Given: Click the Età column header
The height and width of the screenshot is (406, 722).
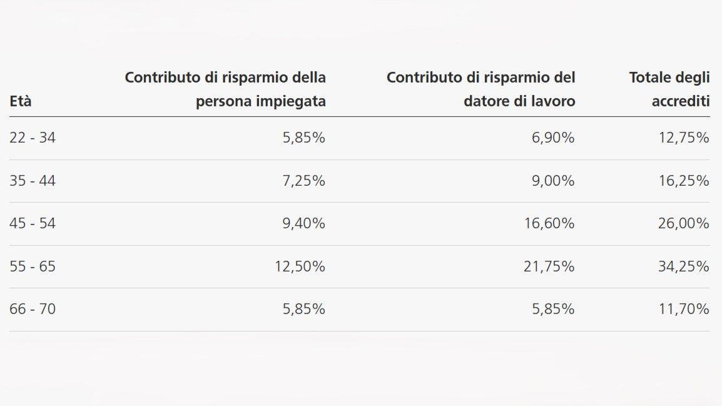Looking at the screenshot, I should click(21, 101).
